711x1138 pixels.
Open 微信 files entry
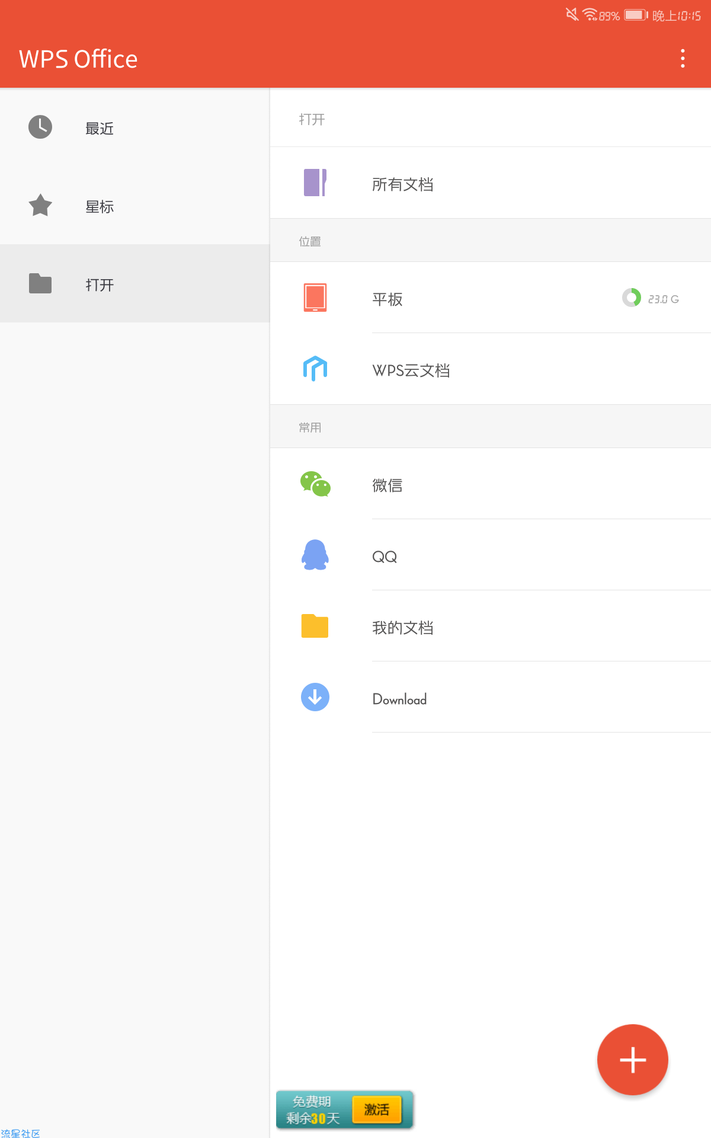tap(491, 484)
